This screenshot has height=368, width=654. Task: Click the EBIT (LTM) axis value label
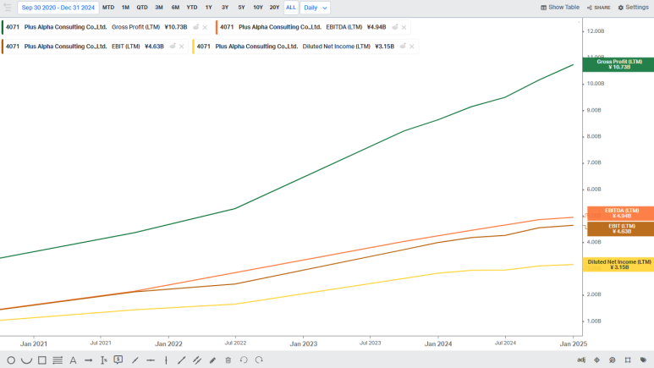coord(621,228)
